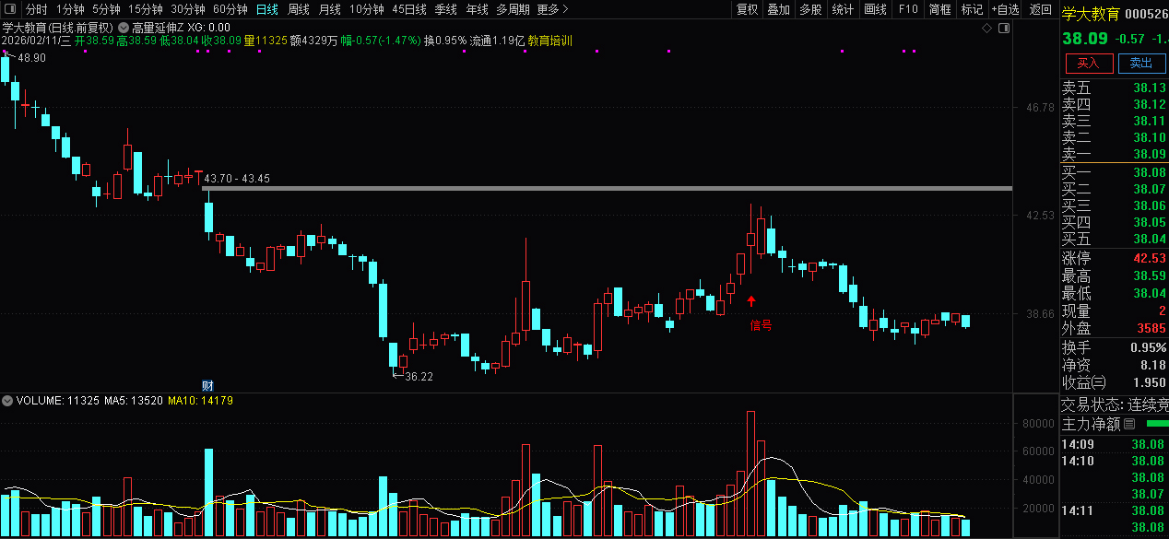Select the 15分钟 period tab
The height and width of the screenshot is (539, 1169).
(x=145, y=9)
